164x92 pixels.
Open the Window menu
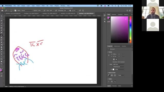(63, 6)
